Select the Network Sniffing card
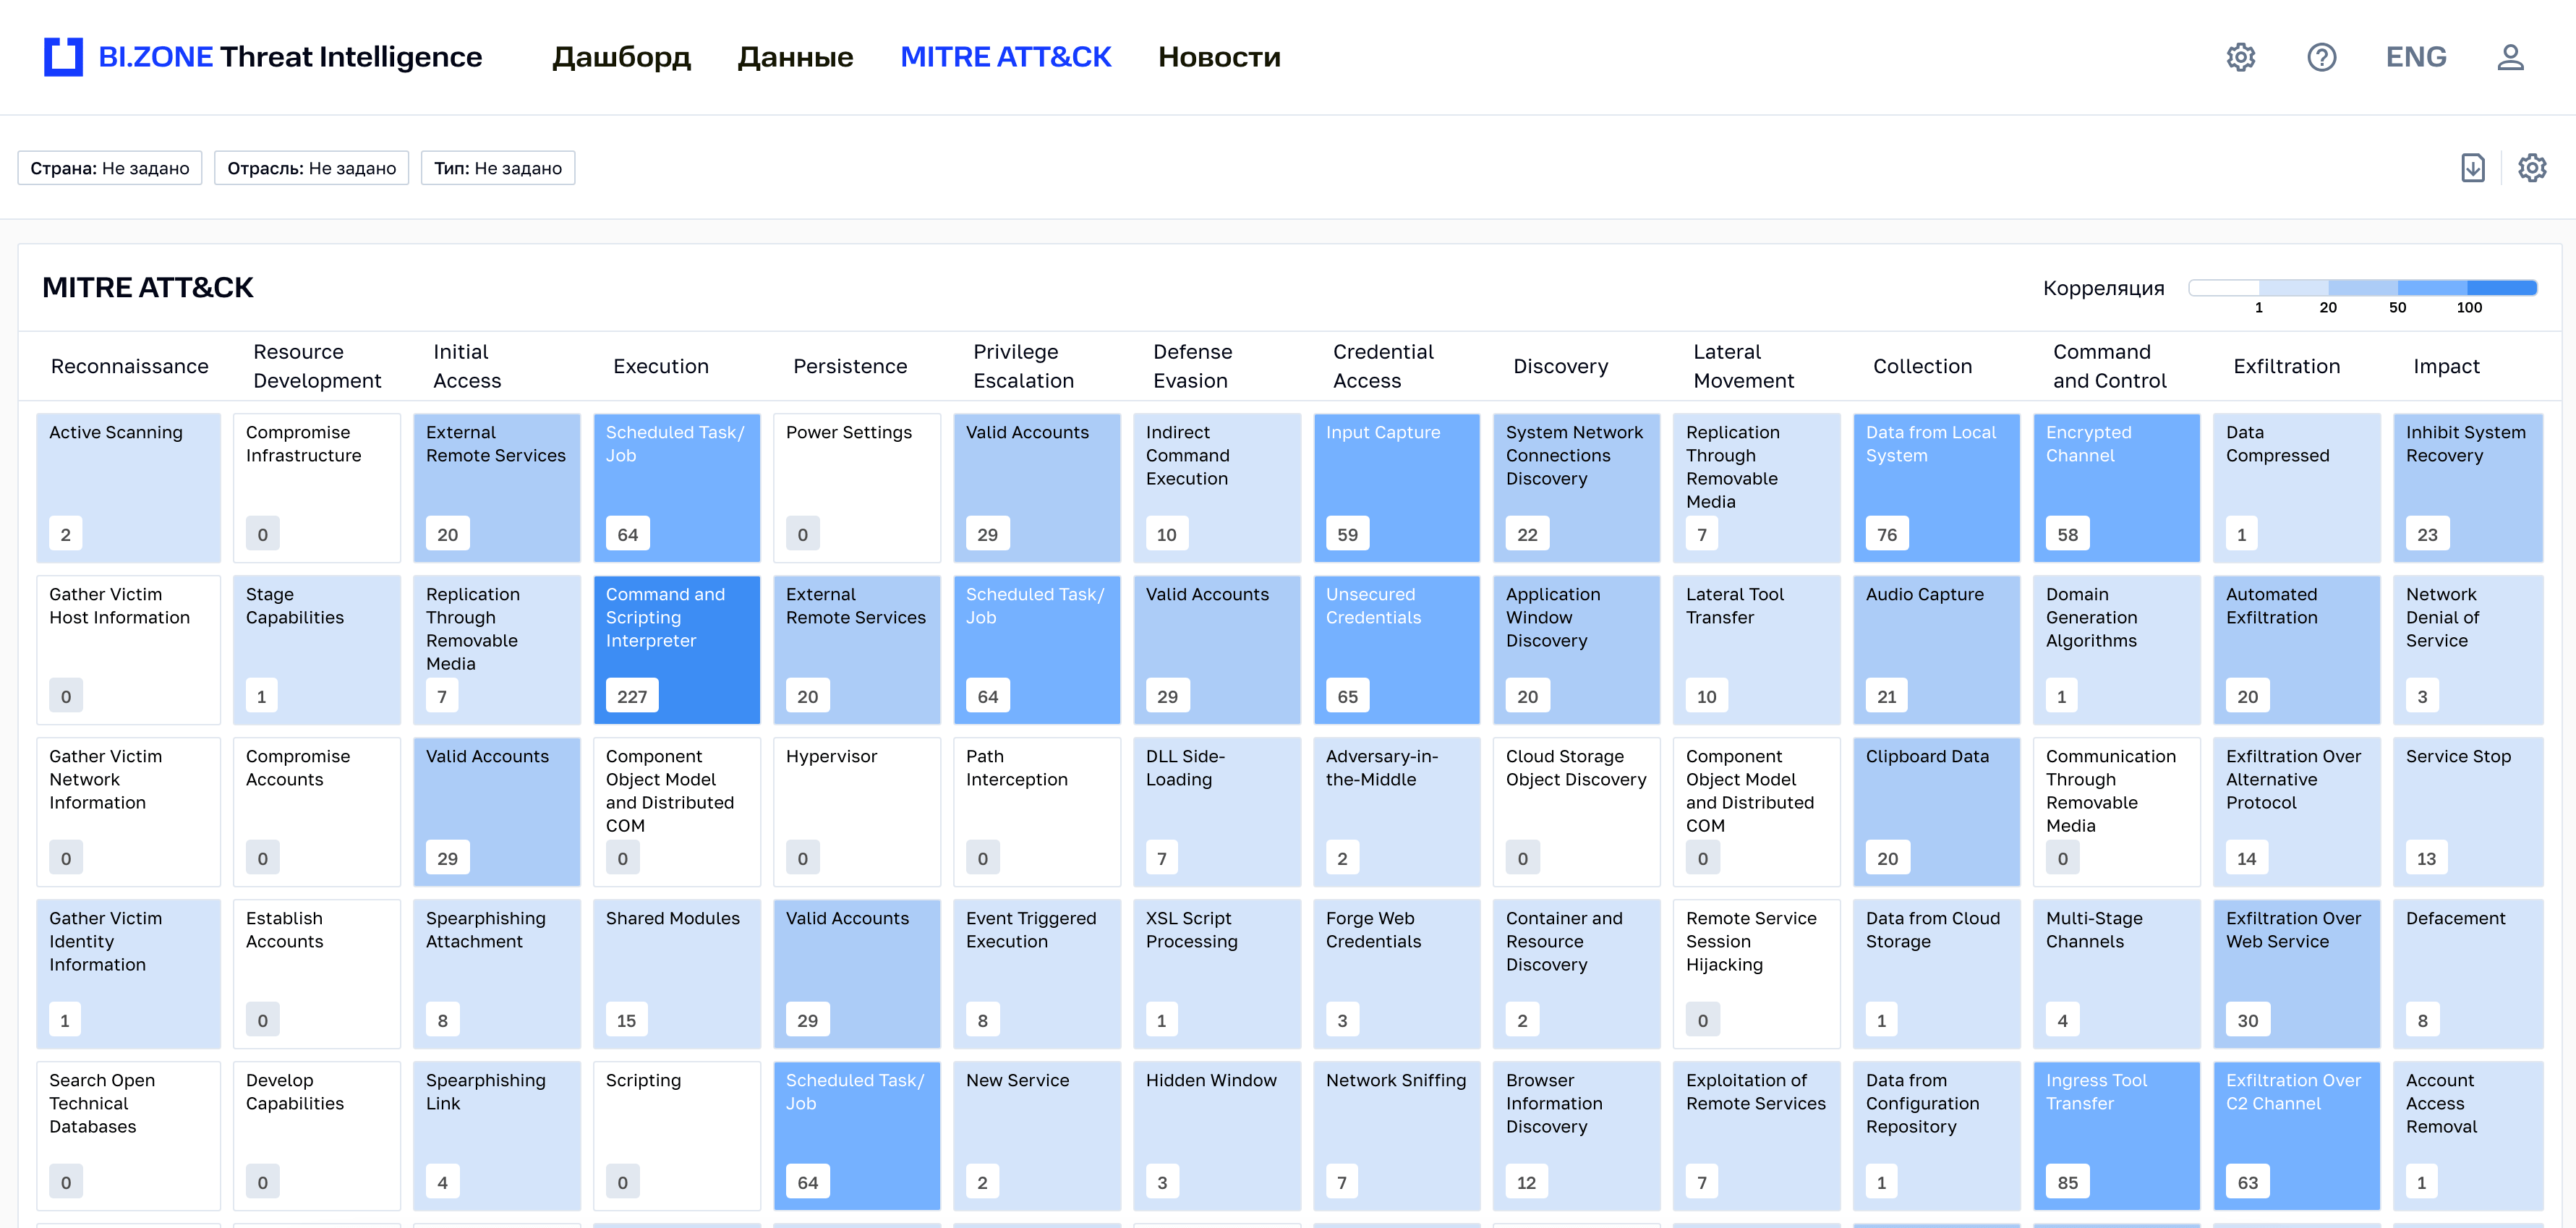 click(1397, 1136)
